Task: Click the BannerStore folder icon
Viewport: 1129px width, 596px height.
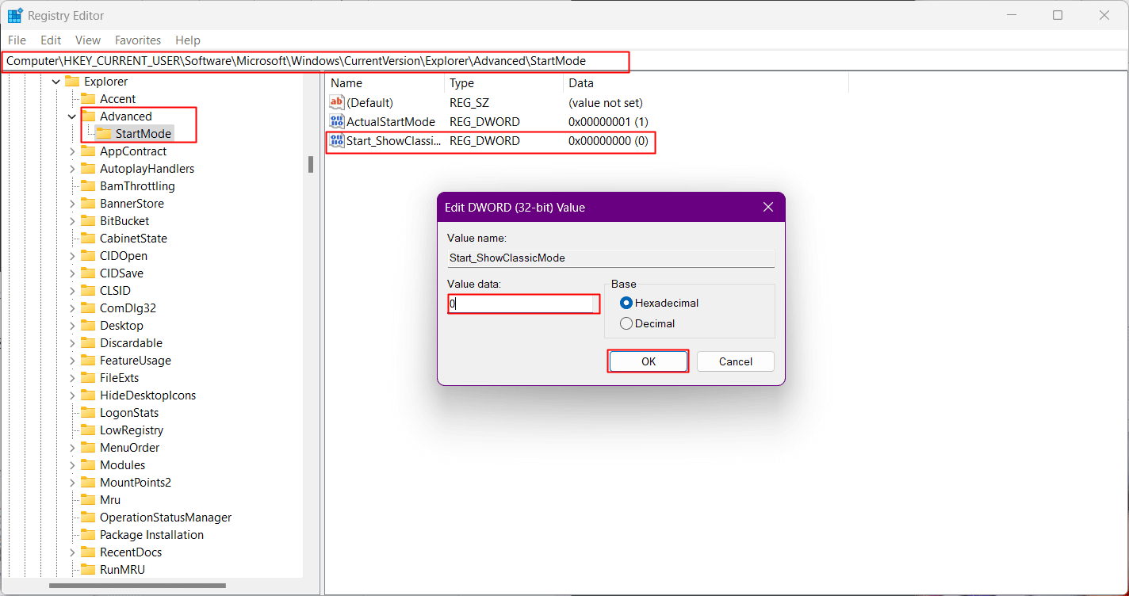Action: 88,204
